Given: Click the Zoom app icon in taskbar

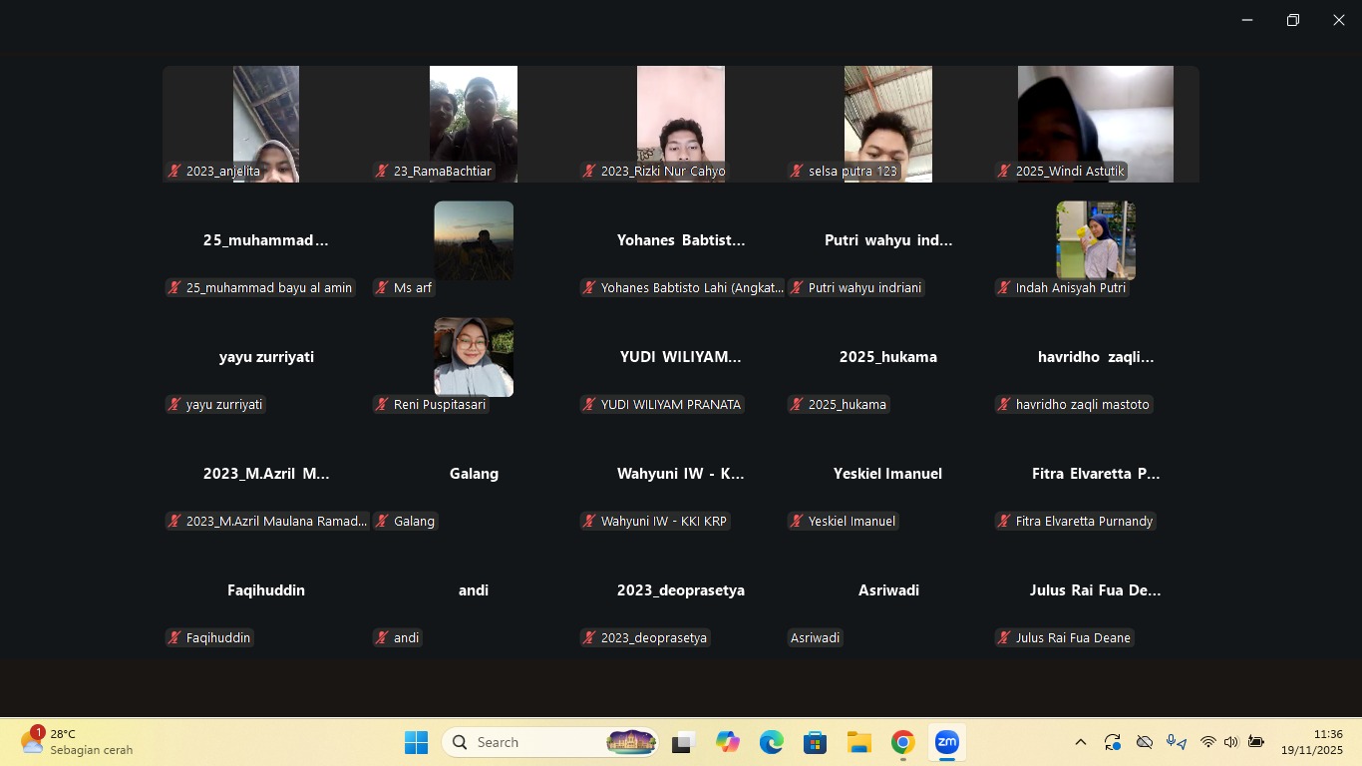Looking at the screenshot, I should tap(946, 742).
